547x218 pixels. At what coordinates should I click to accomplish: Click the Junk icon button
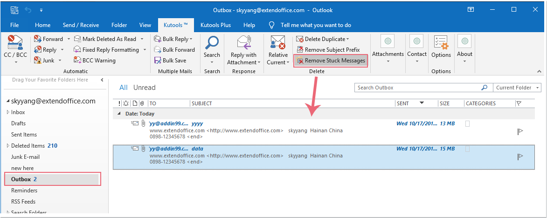[x=38, y=61]
